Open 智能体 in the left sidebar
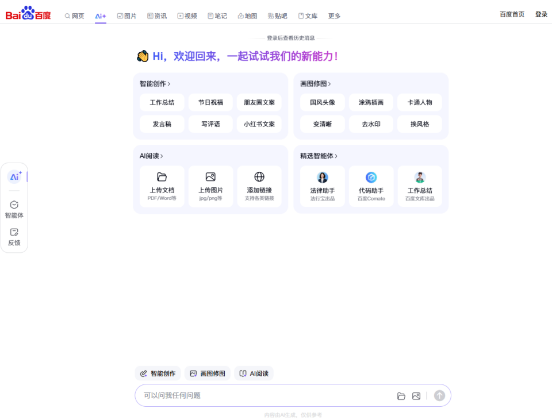This screenshot has height=420, width=552. [14, 210]
